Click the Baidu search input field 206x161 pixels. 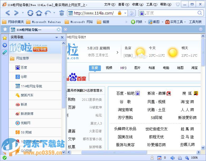[x=145, y=77]
